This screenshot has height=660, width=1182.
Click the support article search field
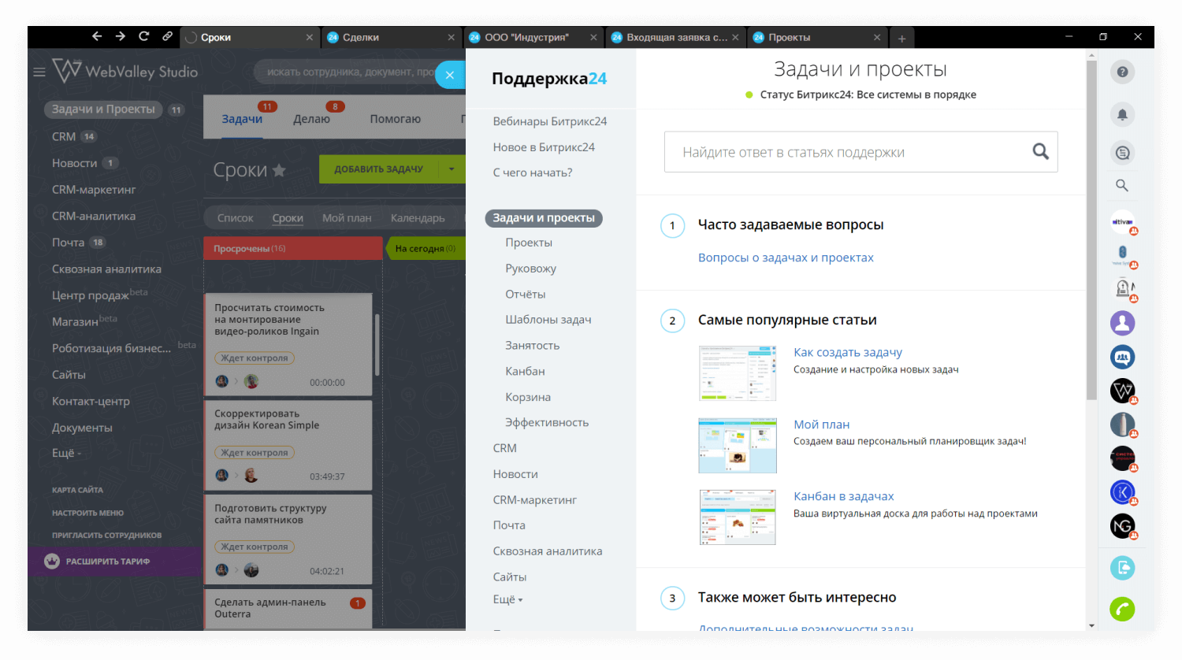coord(860,152)
